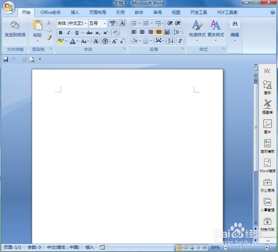Click the Print Preview icon

[32, 59]
